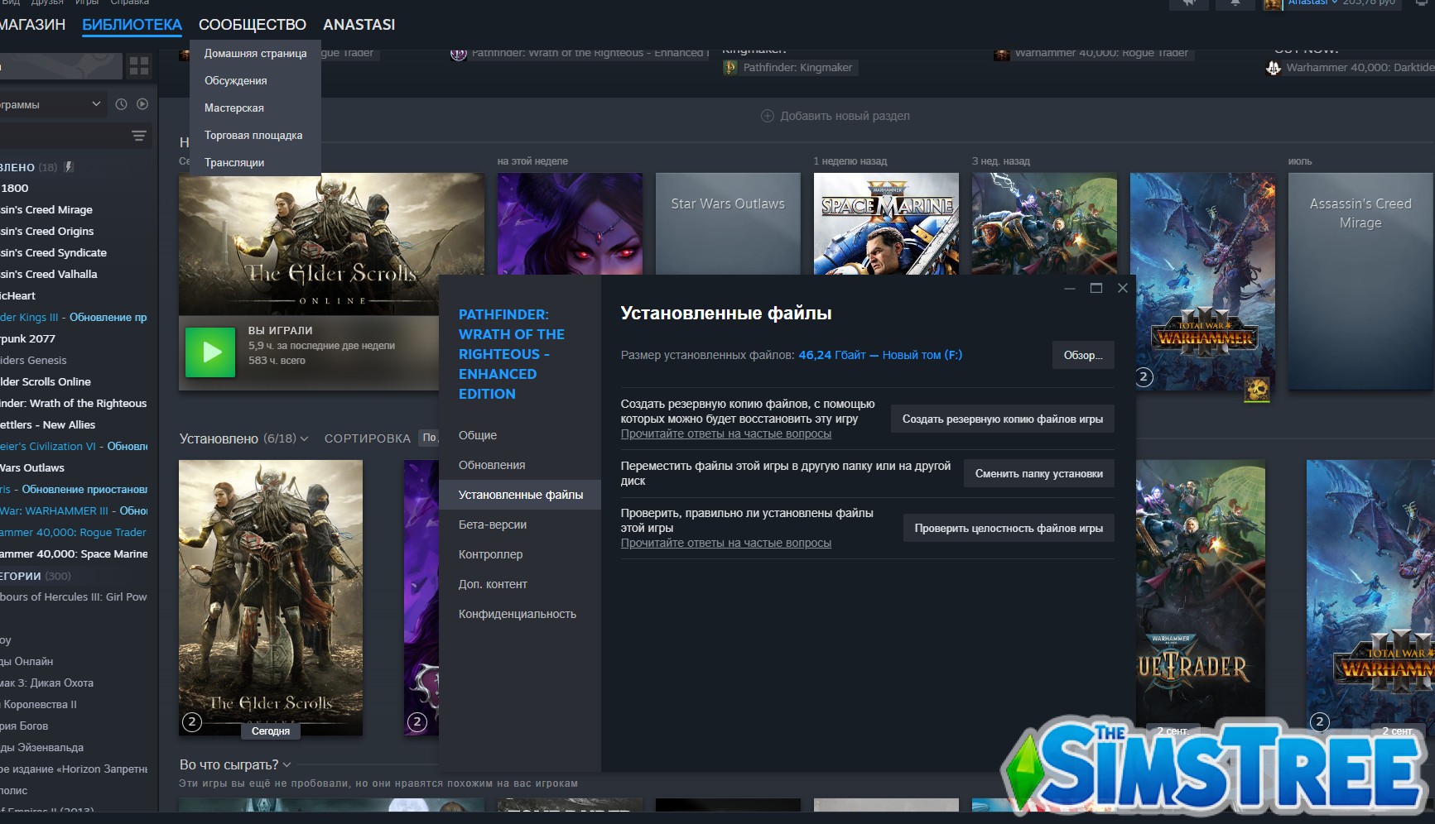Click the announcements megaphone icon
This screenshot has width=1435, height=824.
pyautogui.click(x=1190, y=3)
